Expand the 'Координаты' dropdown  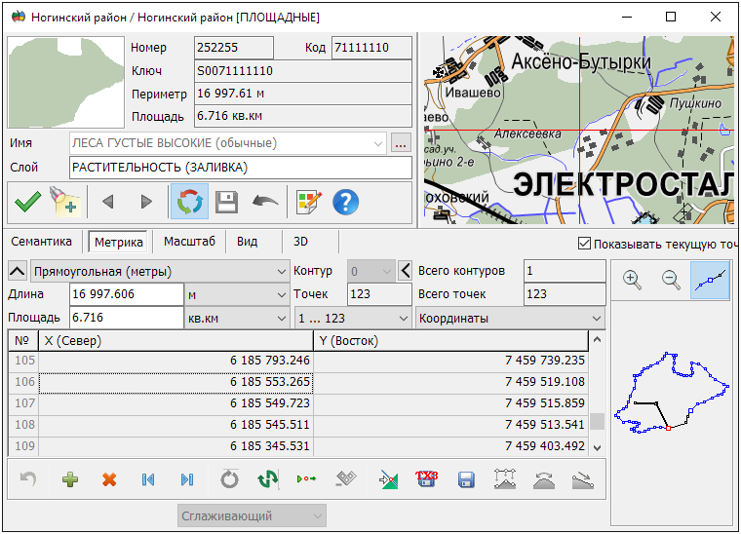(x=509, y=318)
